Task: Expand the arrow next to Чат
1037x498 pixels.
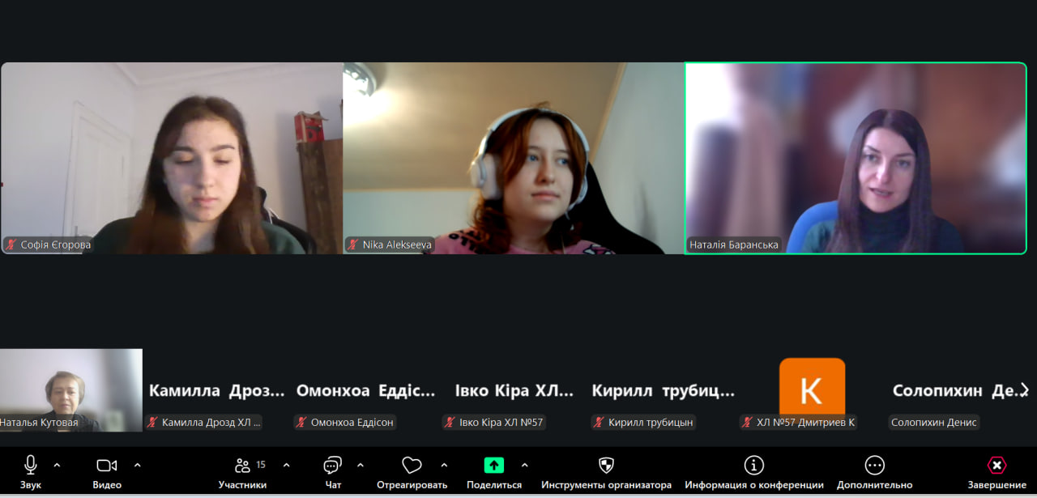Action: point(361,465)
